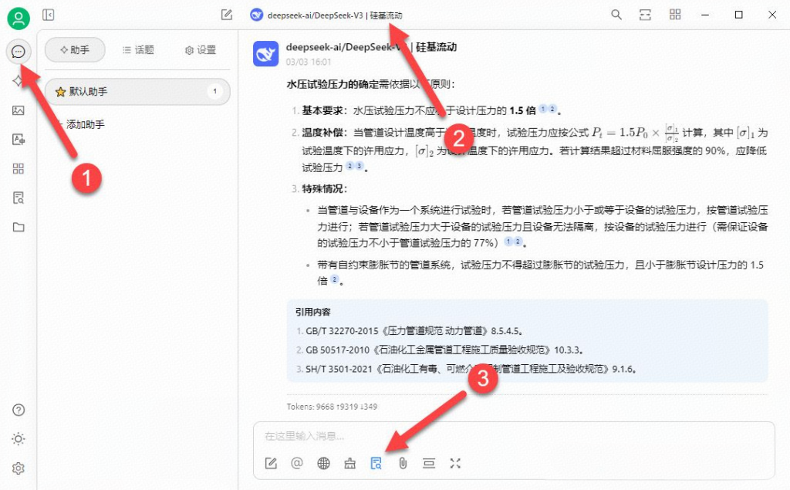Collapse the assistant panel with sidebar toggle
The image size is (790, 490).
[x=49, y=15]
